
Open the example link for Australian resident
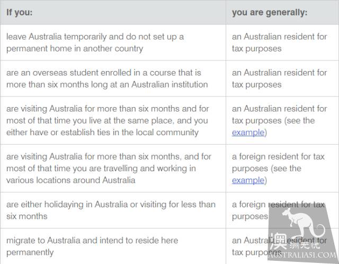click(x=248, y=133)
